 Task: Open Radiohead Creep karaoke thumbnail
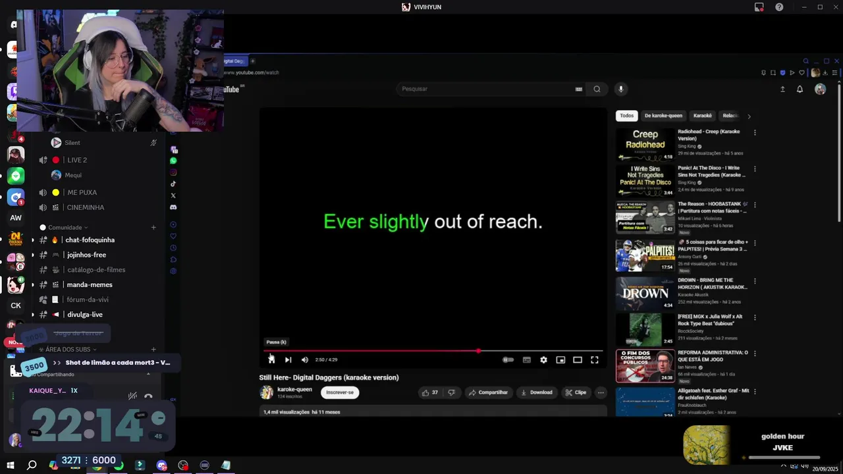coord(645,144)
